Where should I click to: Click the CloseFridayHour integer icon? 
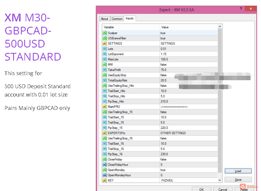(104, 165)
